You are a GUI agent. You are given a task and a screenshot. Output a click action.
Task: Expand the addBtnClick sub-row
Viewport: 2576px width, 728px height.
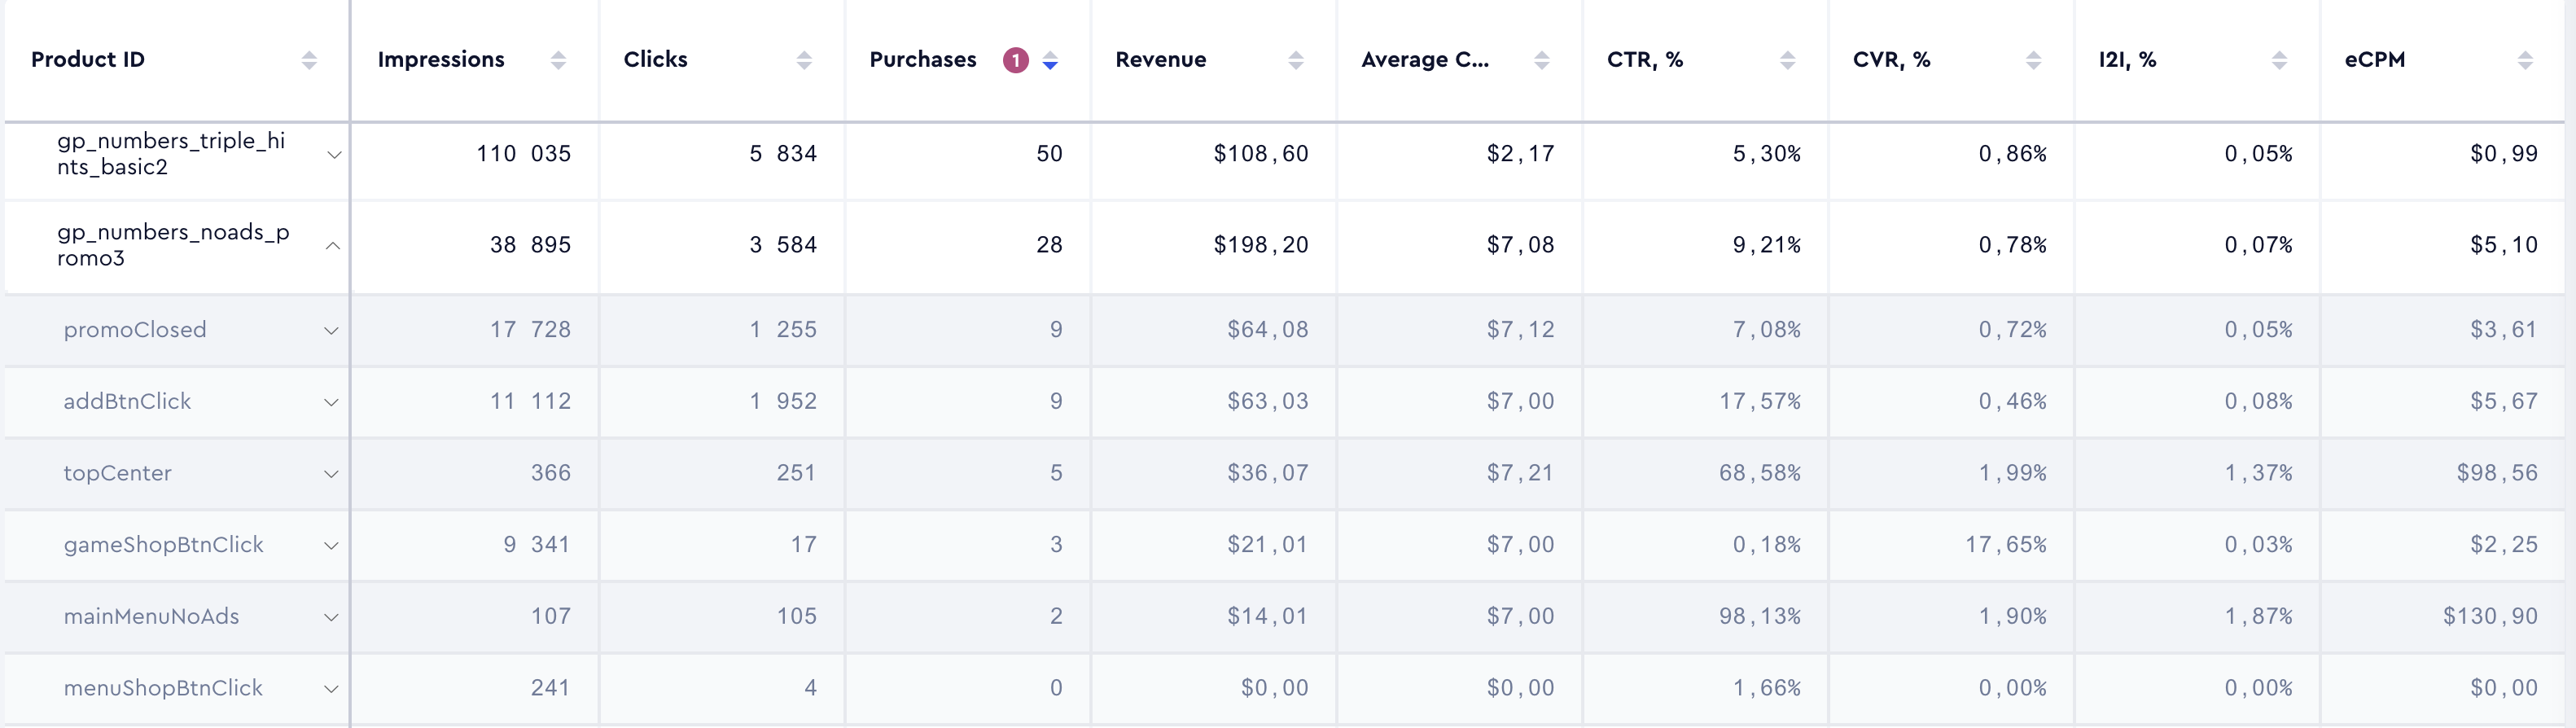(331, 403)
